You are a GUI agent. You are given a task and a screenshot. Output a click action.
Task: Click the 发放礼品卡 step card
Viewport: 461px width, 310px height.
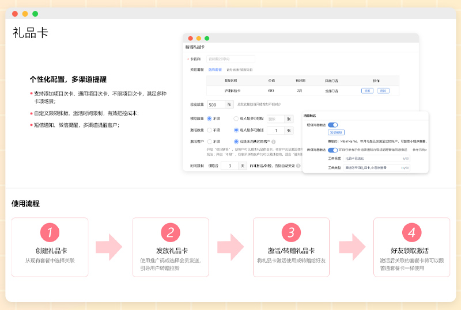(171, 247)
